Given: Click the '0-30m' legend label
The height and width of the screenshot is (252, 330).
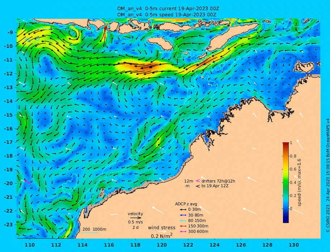Looking at the screenshot, I should pyautogui.click(x=194, y=210).
